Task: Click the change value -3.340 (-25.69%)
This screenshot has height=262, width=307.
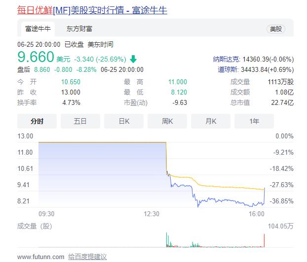Action: coord(100,59)
